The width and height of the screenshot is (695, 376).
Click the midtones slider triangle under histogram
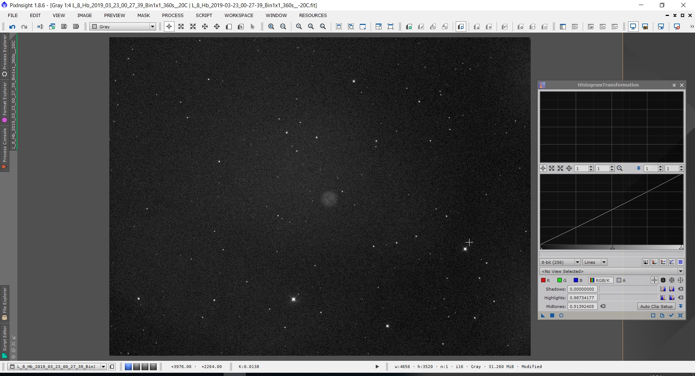612,248
